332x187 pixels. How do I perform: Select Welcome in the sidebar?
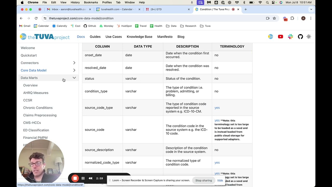(x=28, y=48)
